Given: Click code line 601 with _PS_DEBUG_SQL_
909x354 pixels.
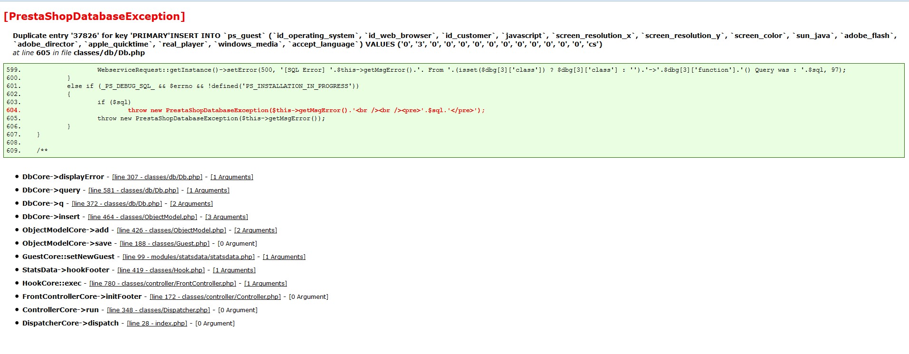Looking at the screenshot, I should point(213,86).
